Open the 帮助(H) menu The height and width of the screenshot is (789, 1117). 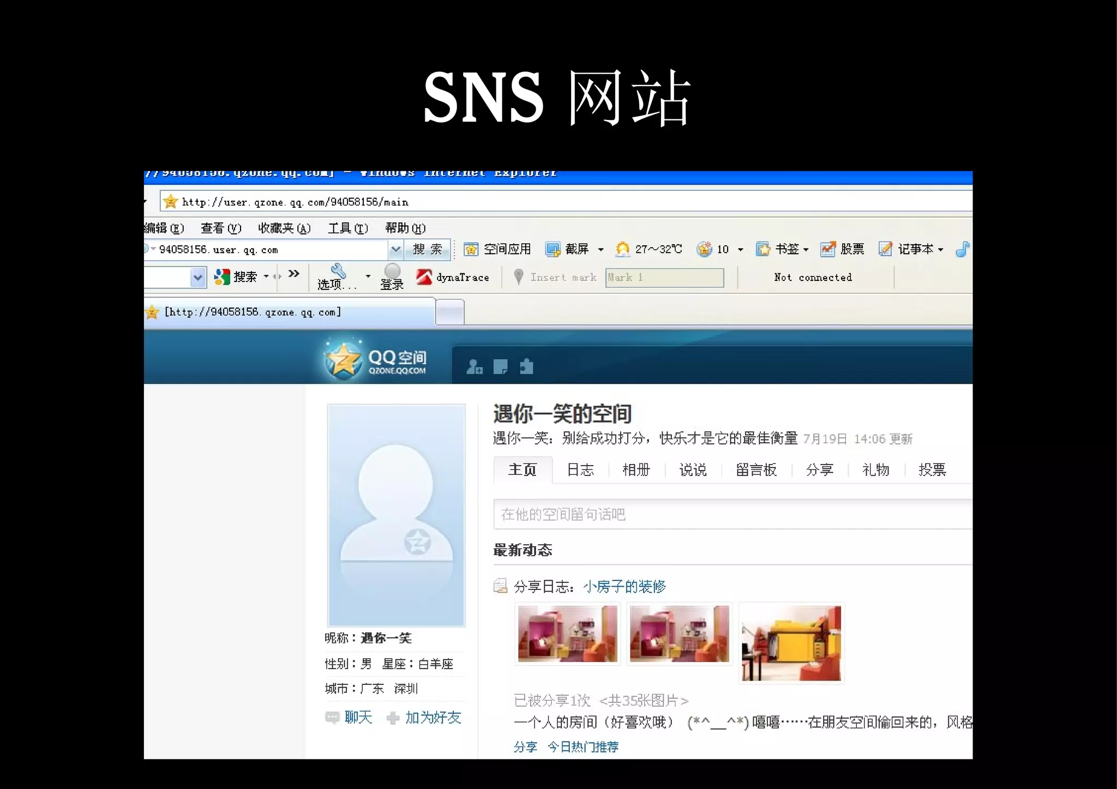(405, 228)
